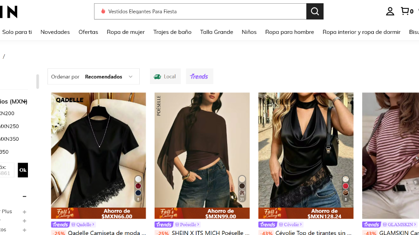Toggle the Trends filter button
Screen dimensions: 419x235
click(x=199, y=77)
